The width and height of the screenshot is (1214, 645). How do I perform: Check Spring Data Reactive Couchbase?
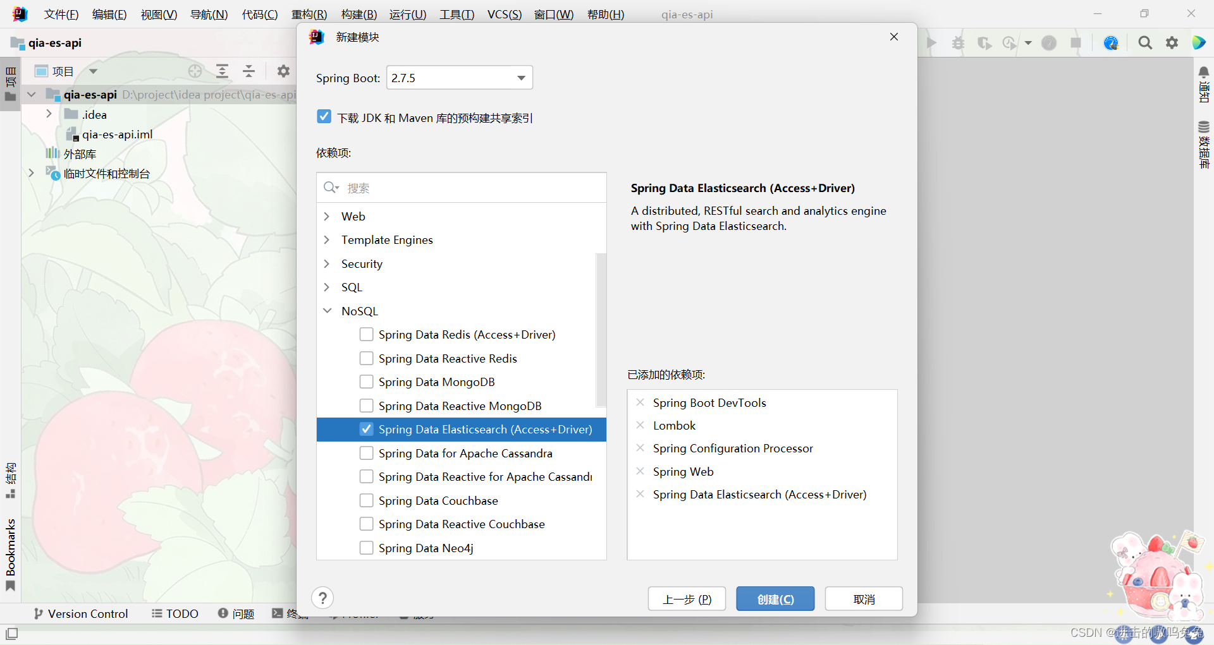click(366, 524)
